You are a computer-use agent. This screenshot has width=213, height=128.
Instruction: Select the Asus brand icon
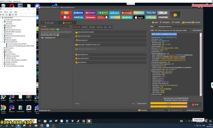coord(163,13)
